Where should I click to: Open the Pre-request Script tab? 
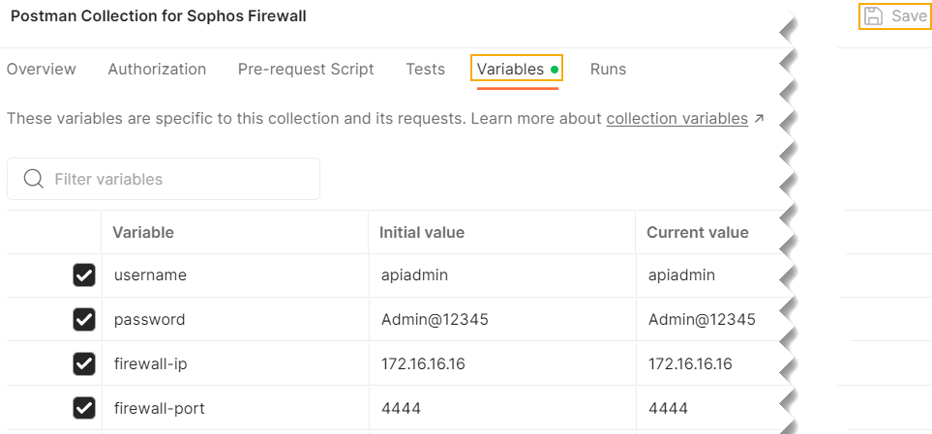point(306,70)
